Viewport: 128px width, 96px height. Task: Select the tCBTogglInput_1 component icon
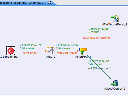pyautogui.click(x=11, y=51)
